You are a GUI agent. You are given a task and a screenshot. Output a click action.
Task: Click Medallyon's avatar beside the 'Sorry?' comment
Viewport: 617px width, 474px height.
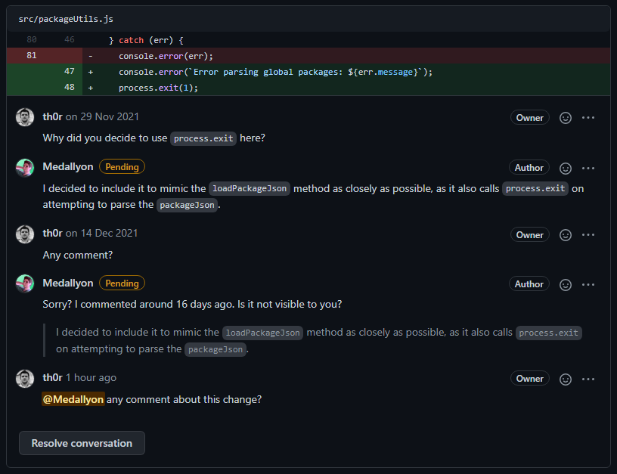[x=25, y=283]
